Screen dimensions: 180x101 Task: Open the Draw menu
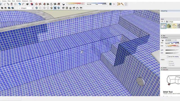click(x=9, y=1)
